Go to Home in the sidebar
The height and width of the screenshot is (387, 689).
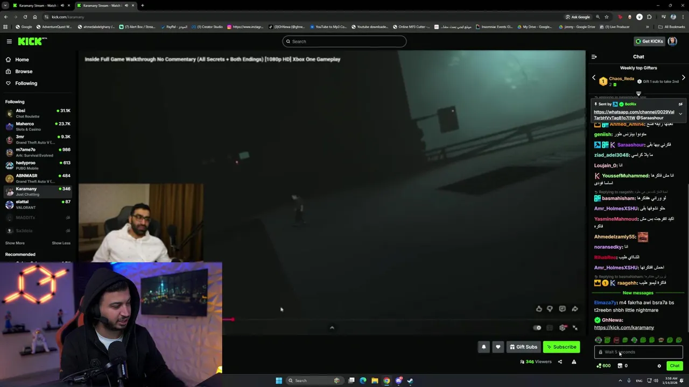tap(22, 60)
